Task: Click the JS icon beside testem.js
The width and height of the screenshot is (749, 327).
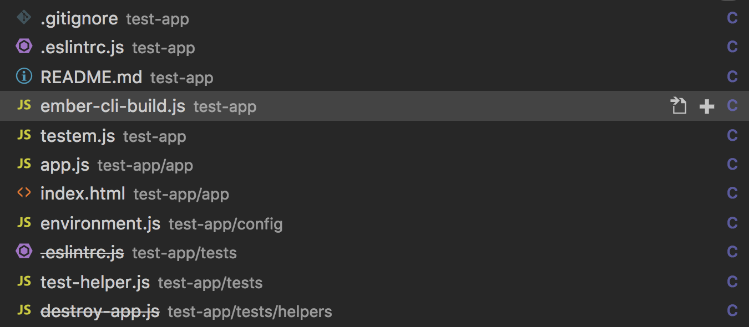Action: [x=24, y=135]
